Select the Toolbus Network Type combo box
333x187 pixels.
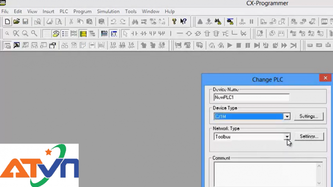point(252,137)
